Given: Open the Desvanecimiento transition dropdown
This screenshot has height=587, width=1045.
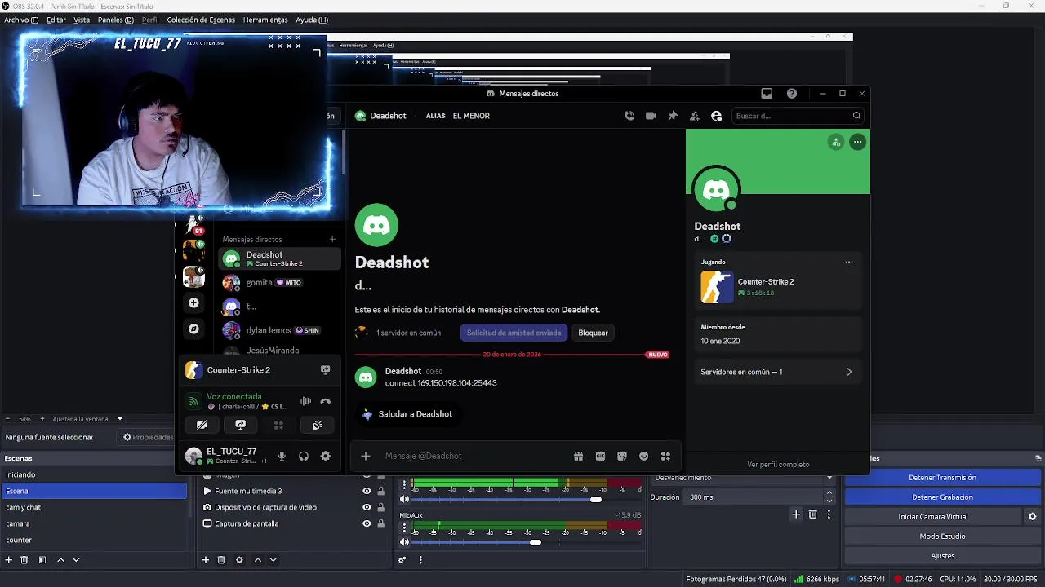Looking at the screenshot, I should coord(743,478).
